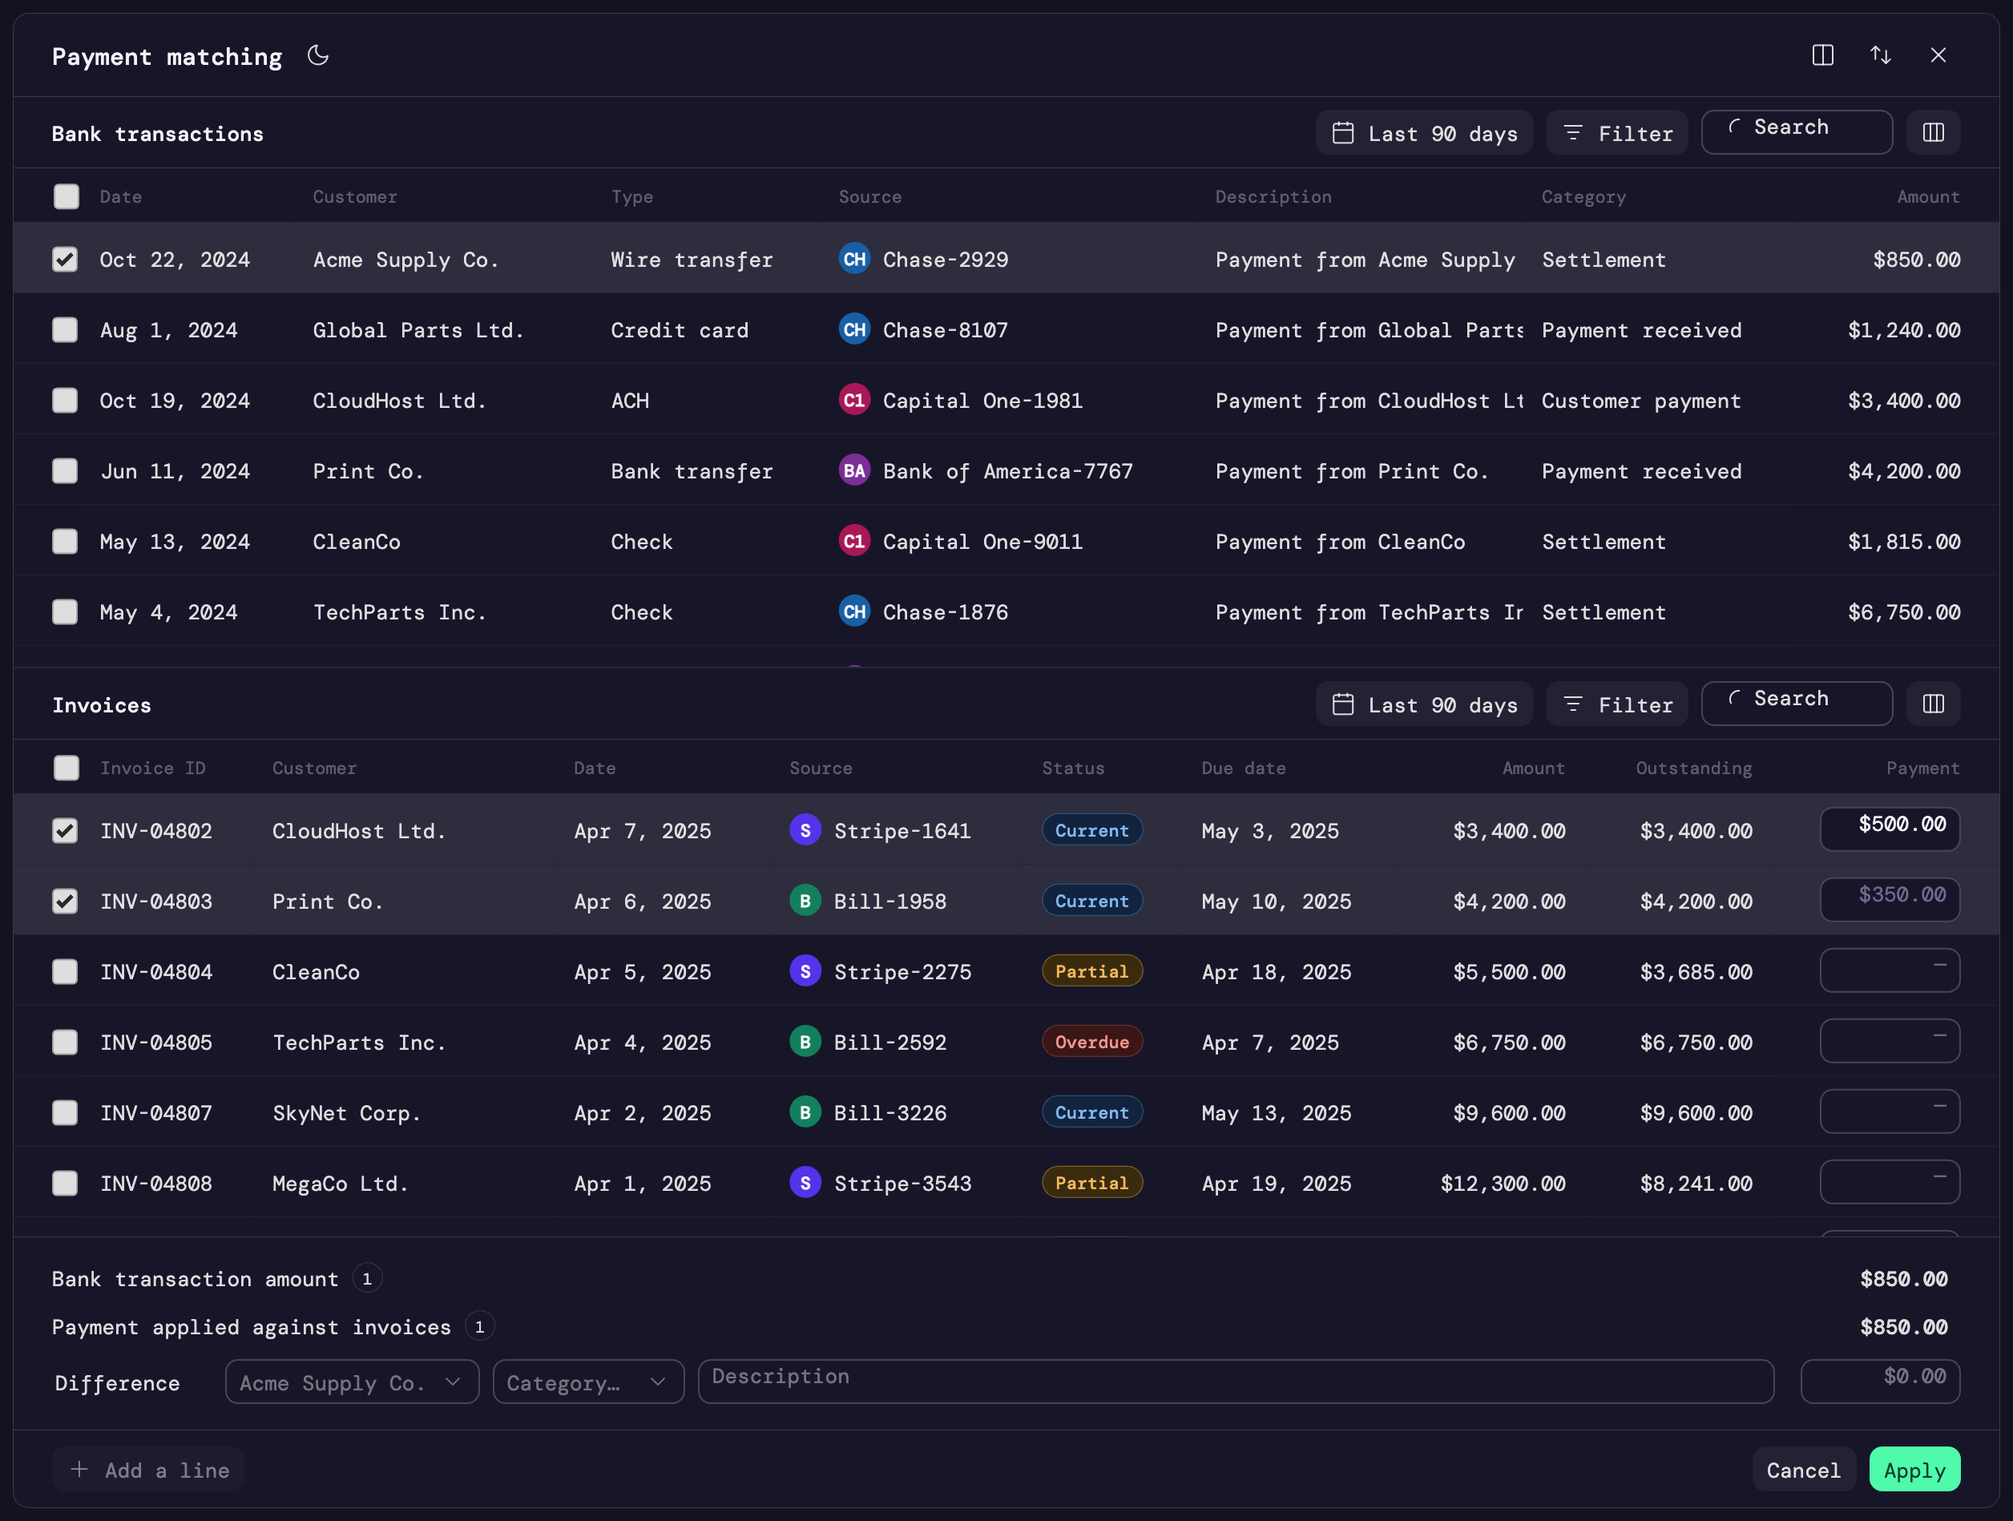Click the Cancel button

(x=1804, y=1469)
